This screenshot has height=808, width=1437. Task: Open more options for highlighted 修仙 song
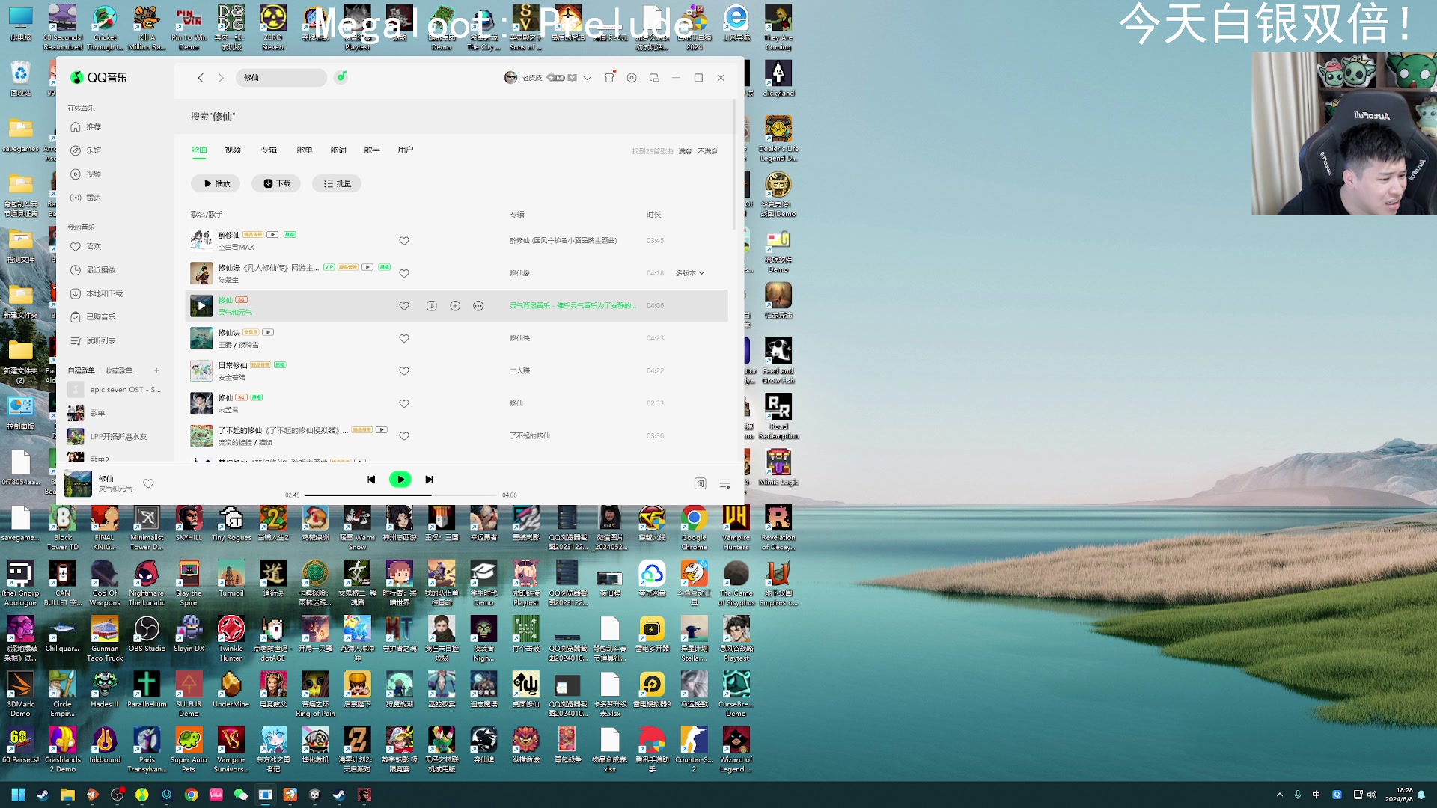[x=478, y=306]
